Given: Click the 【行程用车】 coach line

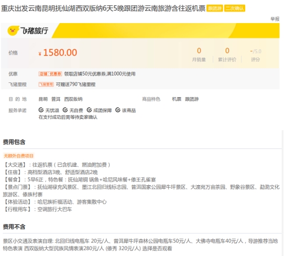Looking at the screenshot, I should (x=38, y=209).
